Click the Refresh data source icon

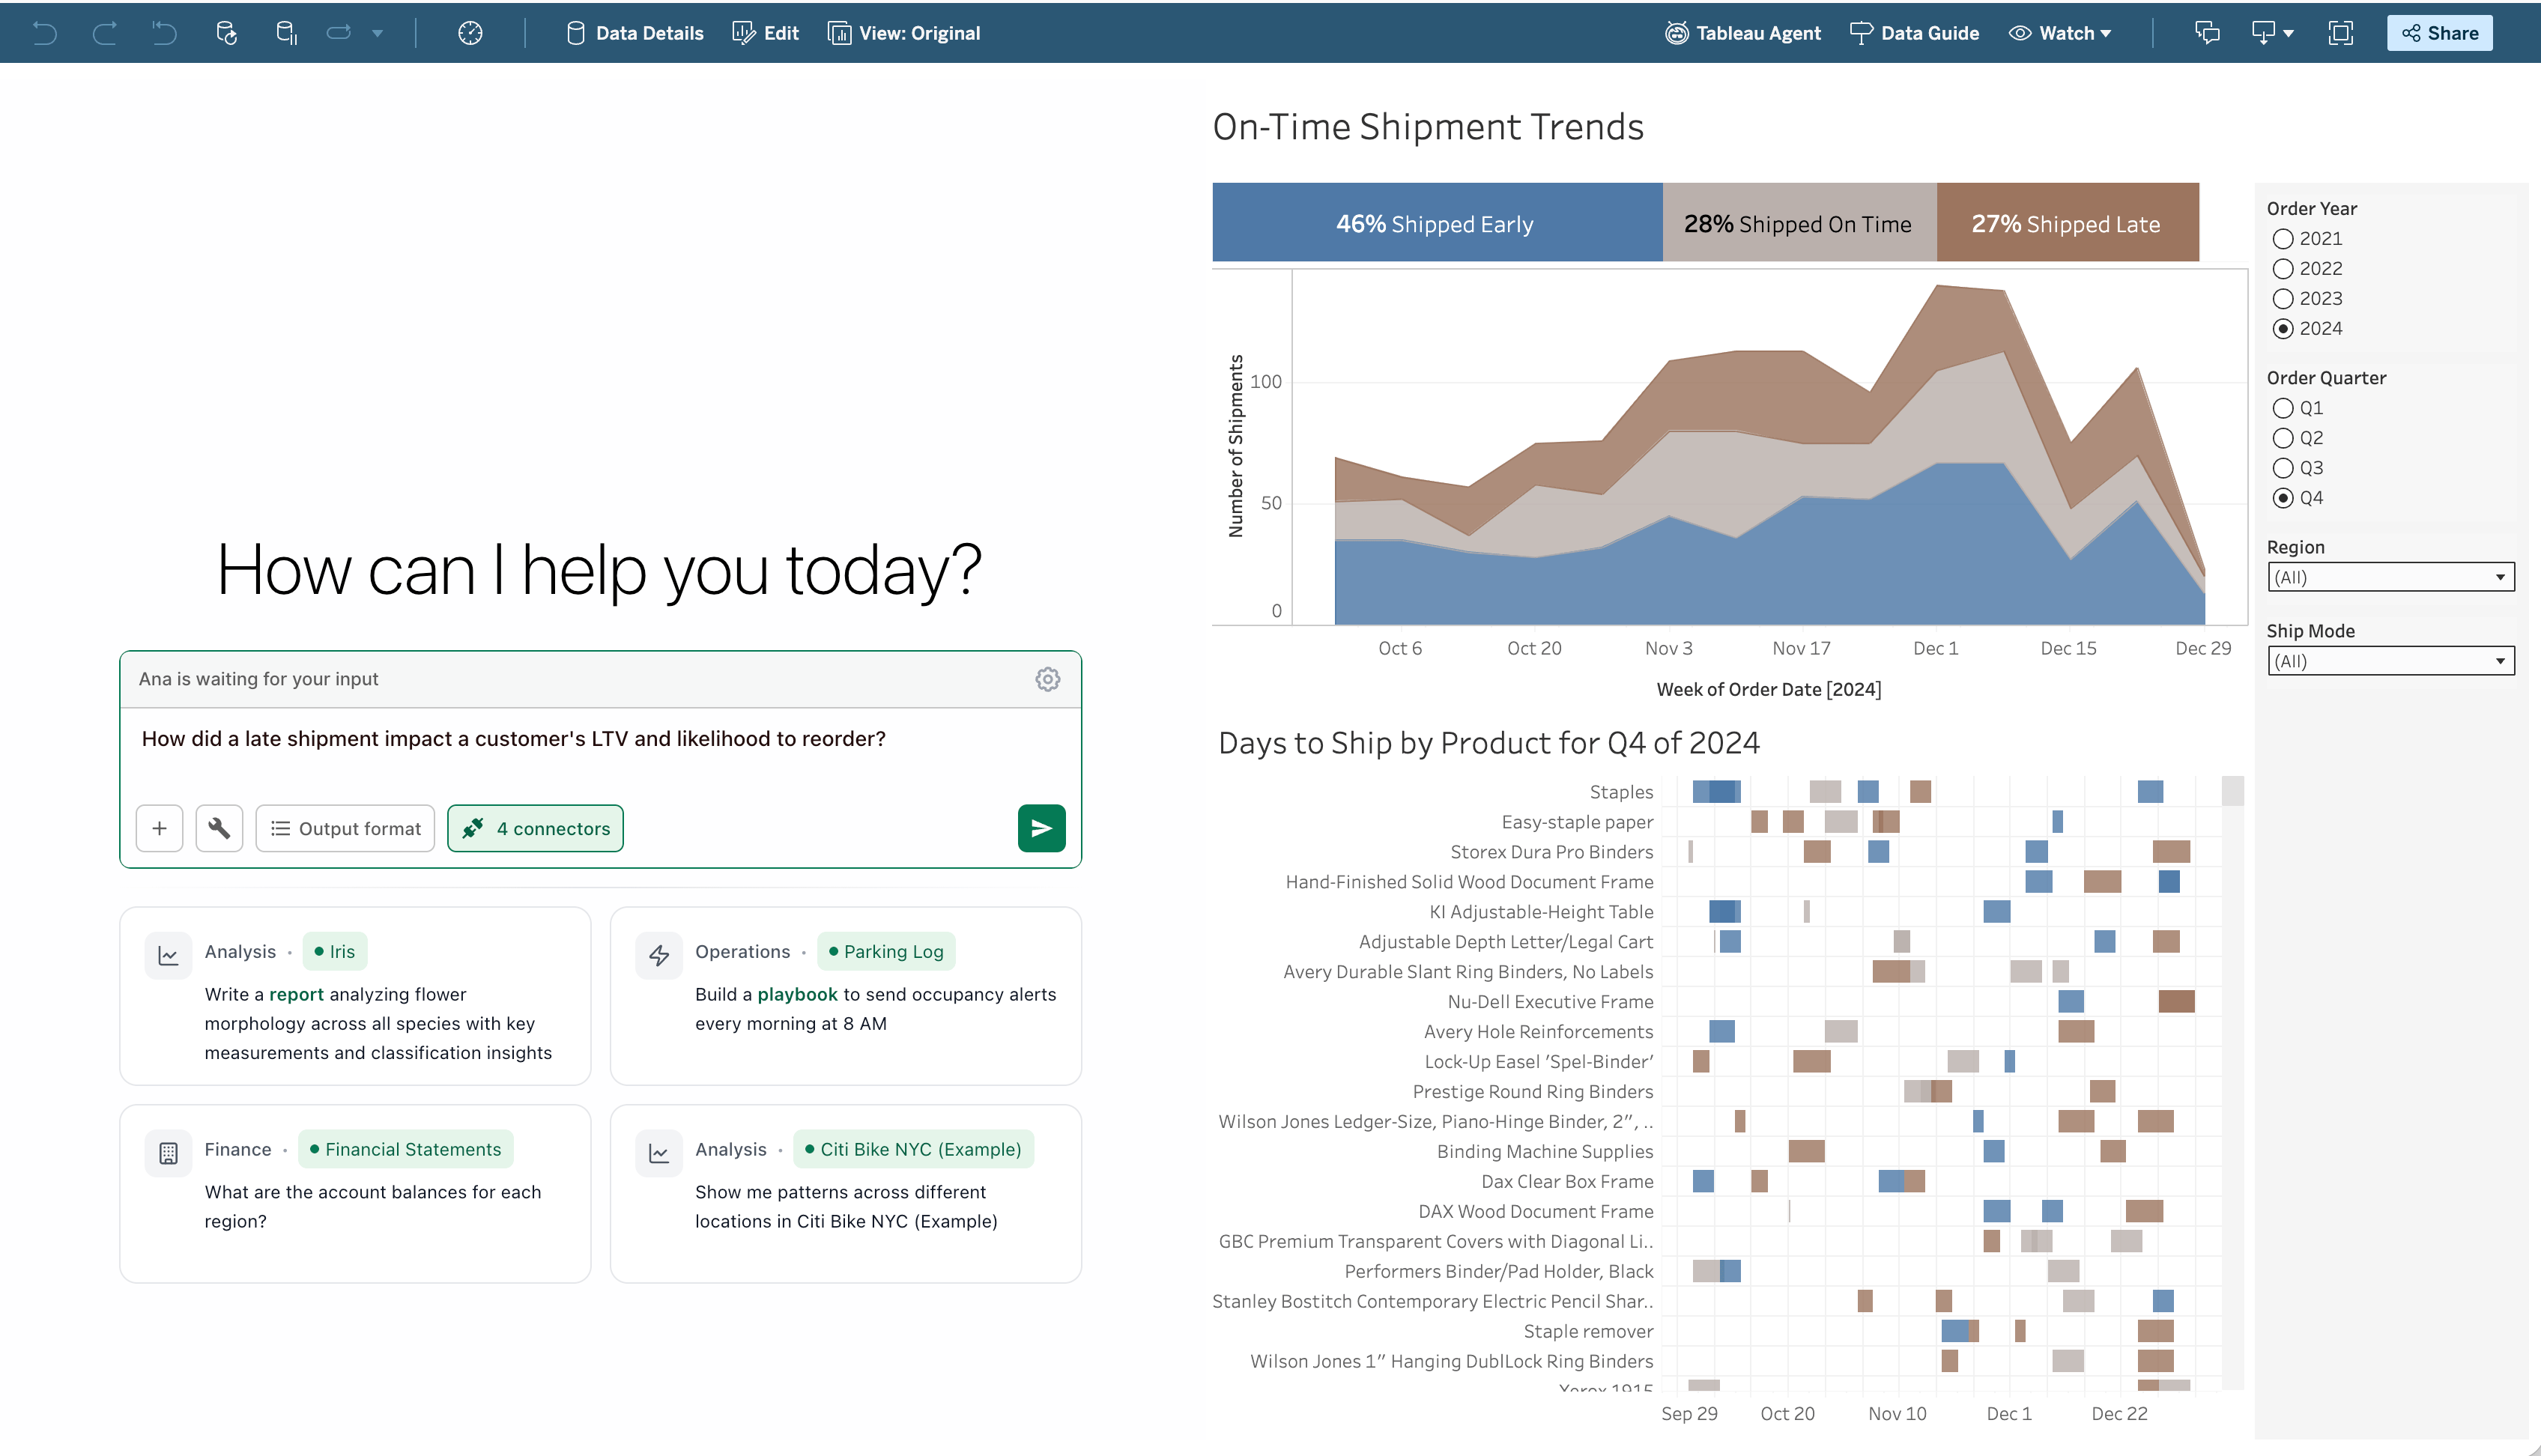point(226,33)
